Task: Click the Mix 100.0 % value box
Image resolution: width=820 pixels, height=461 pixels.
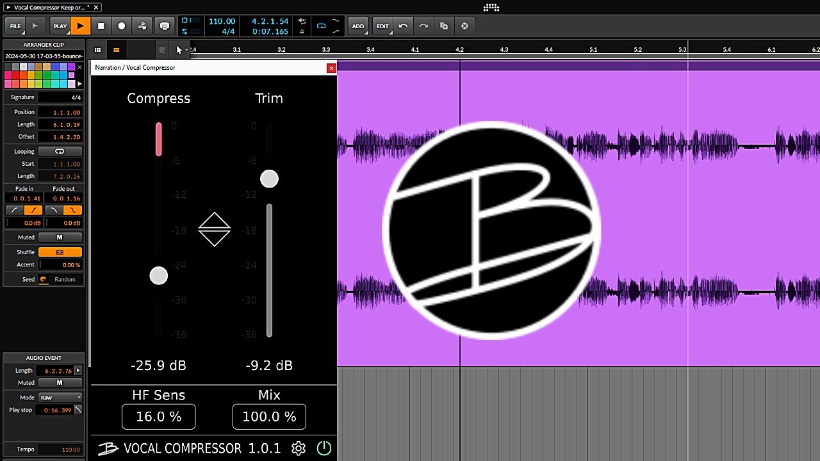Action: 269,417
